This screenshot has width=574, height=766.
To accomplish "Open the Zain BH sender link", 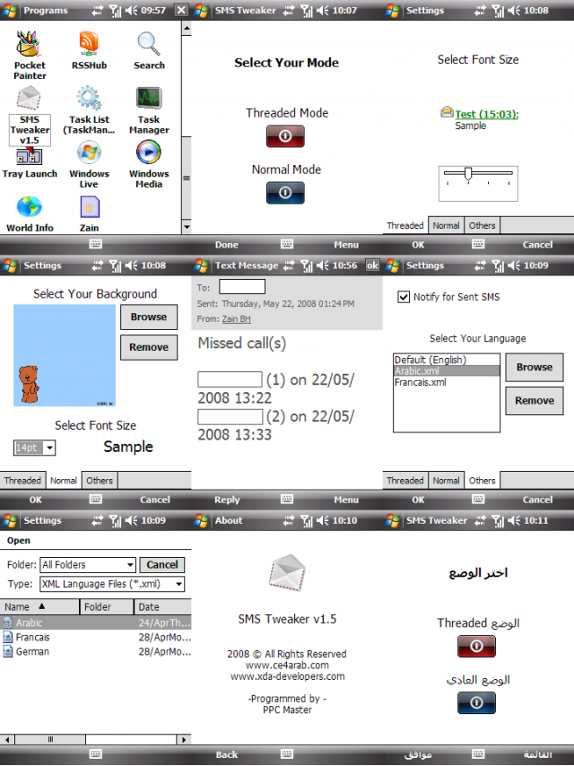I will 237,319.
